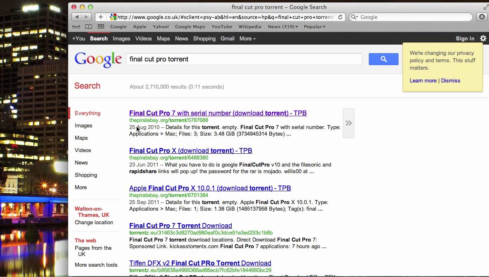Image resolution: width=489 pixels, height=277 pixels.
Task: Open Yahoo! bookmark in bookmarks bar
Action: (x=161, y=27)
